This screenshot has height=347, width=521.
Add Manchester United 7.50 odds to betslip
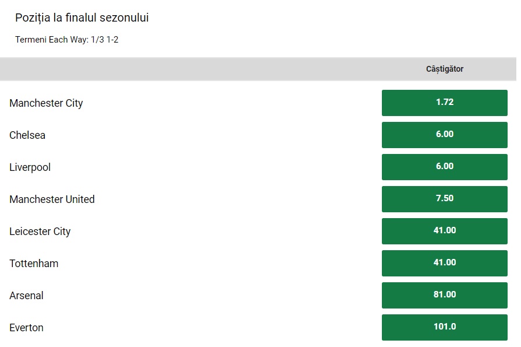(x=444, y=199)
